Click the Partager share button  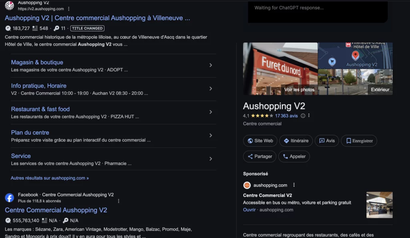coord(259,156)
